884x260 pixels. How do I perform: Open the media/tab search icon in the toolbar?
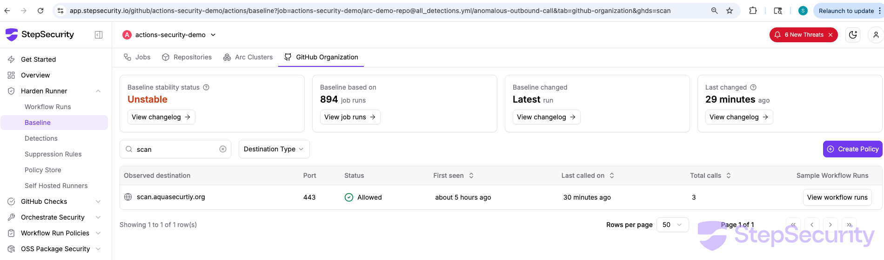[x=778, y=11]
